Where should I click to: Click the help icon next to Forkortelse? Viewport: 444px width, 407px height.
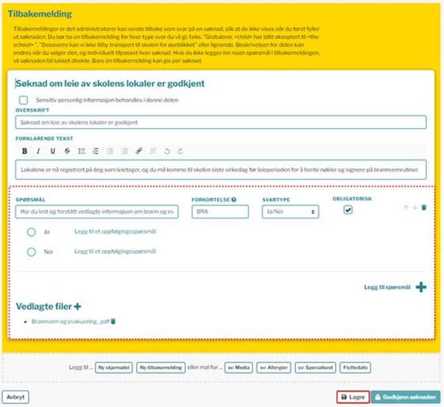point(233,200)
